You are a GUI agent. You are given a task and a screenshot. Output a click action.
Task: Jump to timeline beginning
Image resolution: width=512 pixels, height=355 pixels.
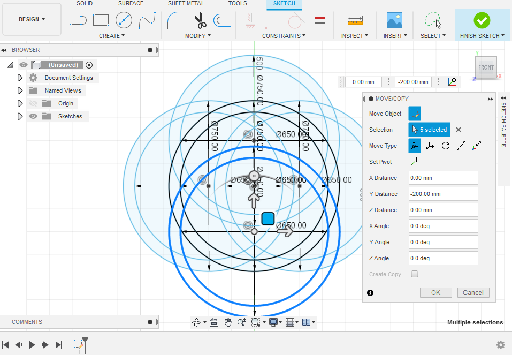click(5, 344)
